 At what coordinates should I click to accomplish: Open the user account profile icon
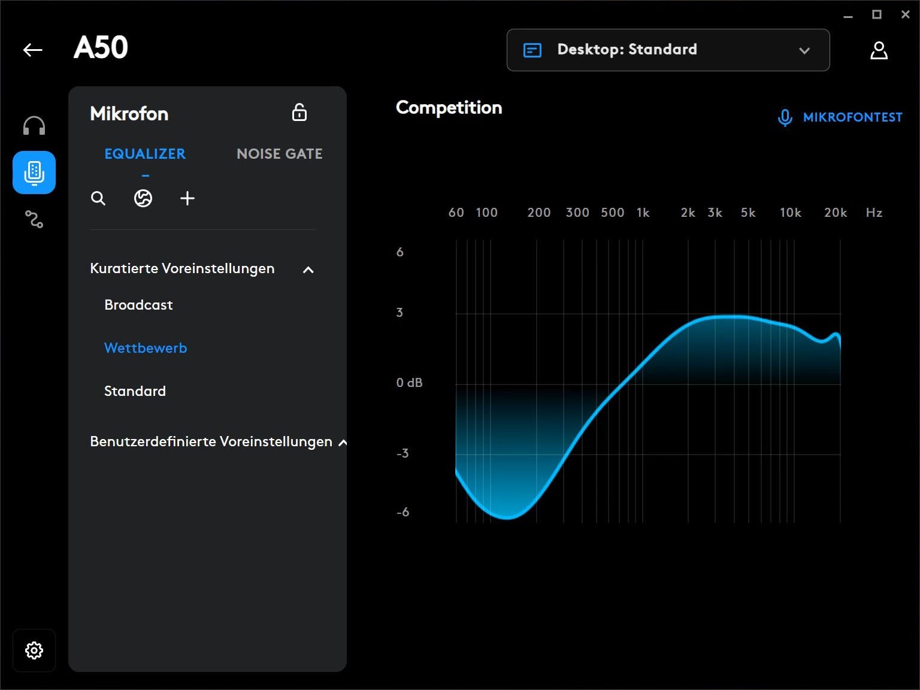(x=878, y=50)
